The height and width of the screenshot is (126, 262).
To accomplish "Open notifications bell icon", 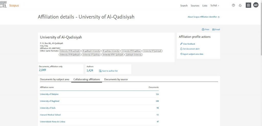I will pos(240,5).
